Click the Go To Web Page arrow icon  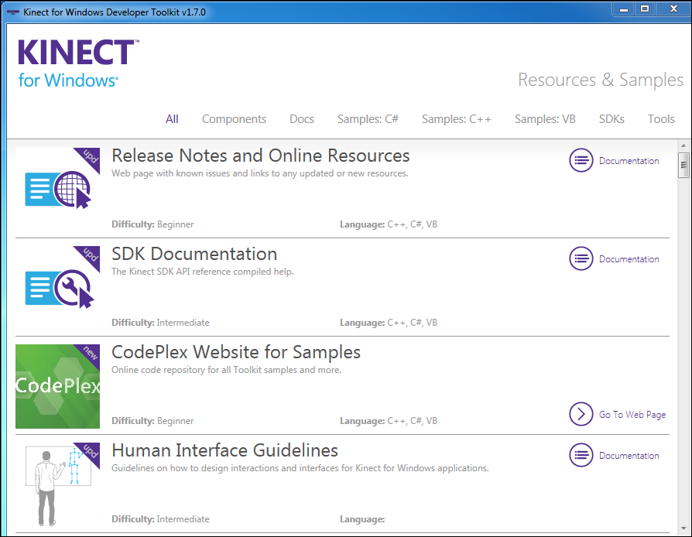581,414
